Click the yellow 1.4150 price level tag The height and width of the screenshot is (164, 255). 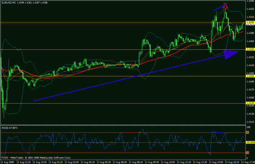[x=250, y=103]
